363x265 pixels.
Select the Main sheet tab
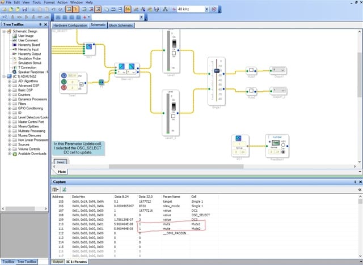[x=62, y=172]
